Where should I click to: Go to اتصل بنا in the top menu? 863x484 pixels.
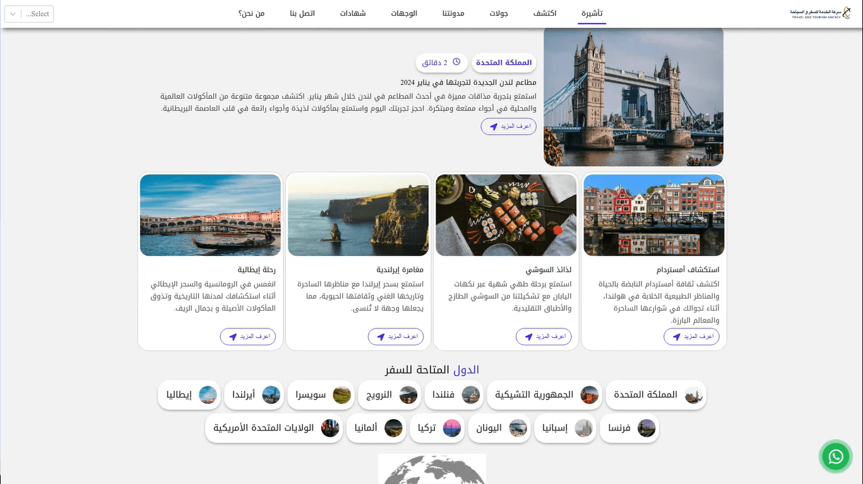[x=302, y=13]
